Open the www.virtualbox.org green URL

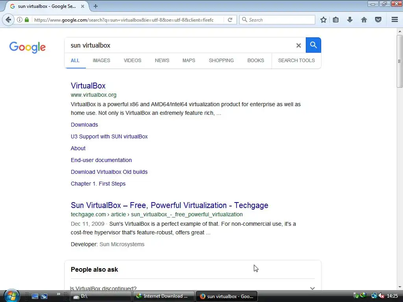(x=94, y=95)
